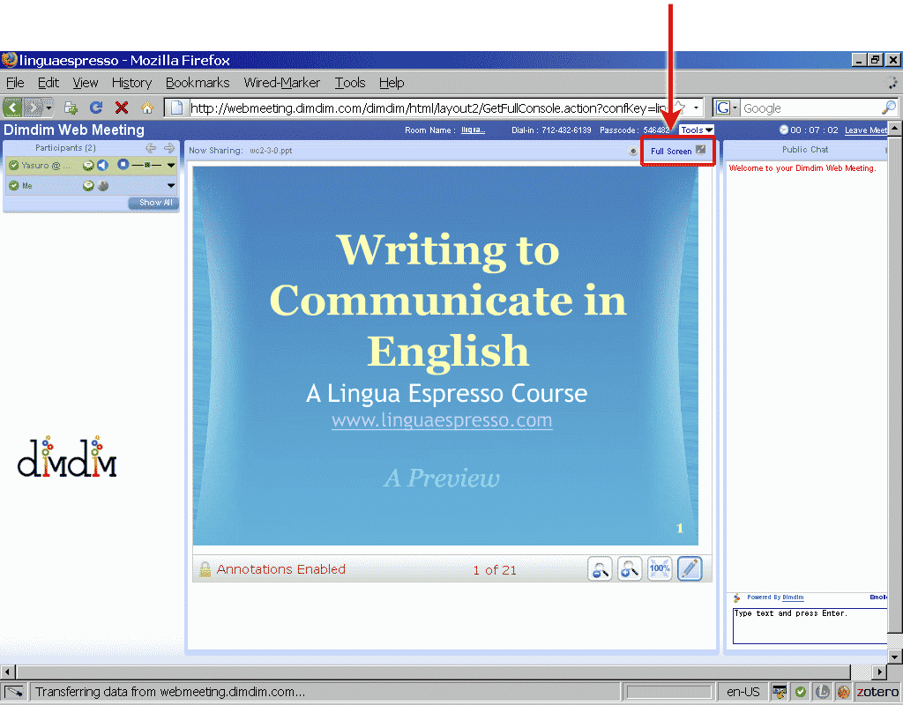
Task: Open the Help menu
Action: [392, 83]
